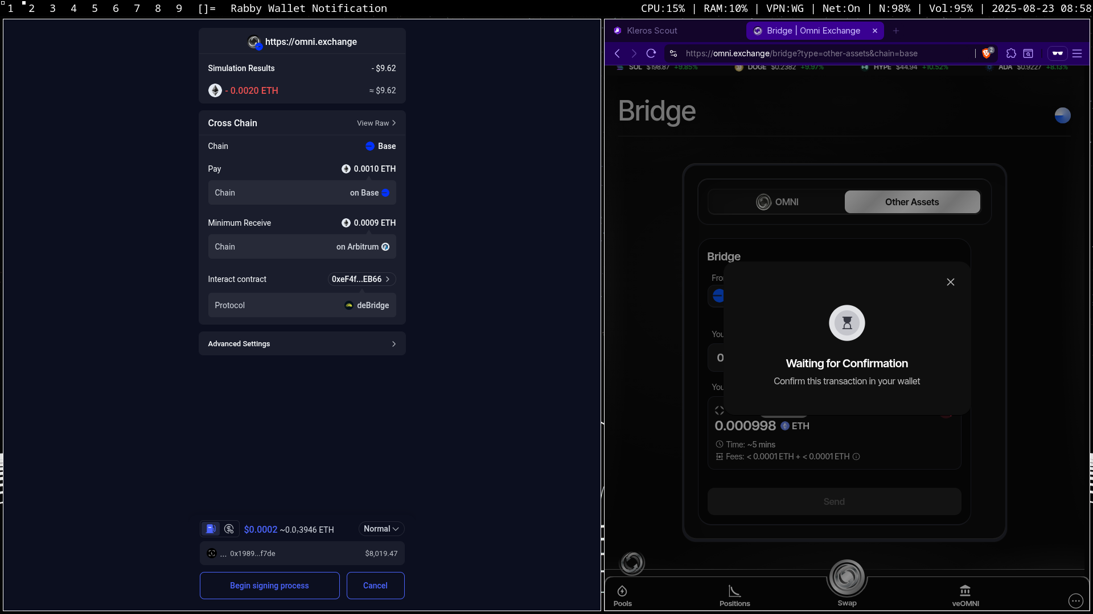Click the sunglasses private mode icon
The height and width of the screenshot is (614, 1093).
[1058, 53]
